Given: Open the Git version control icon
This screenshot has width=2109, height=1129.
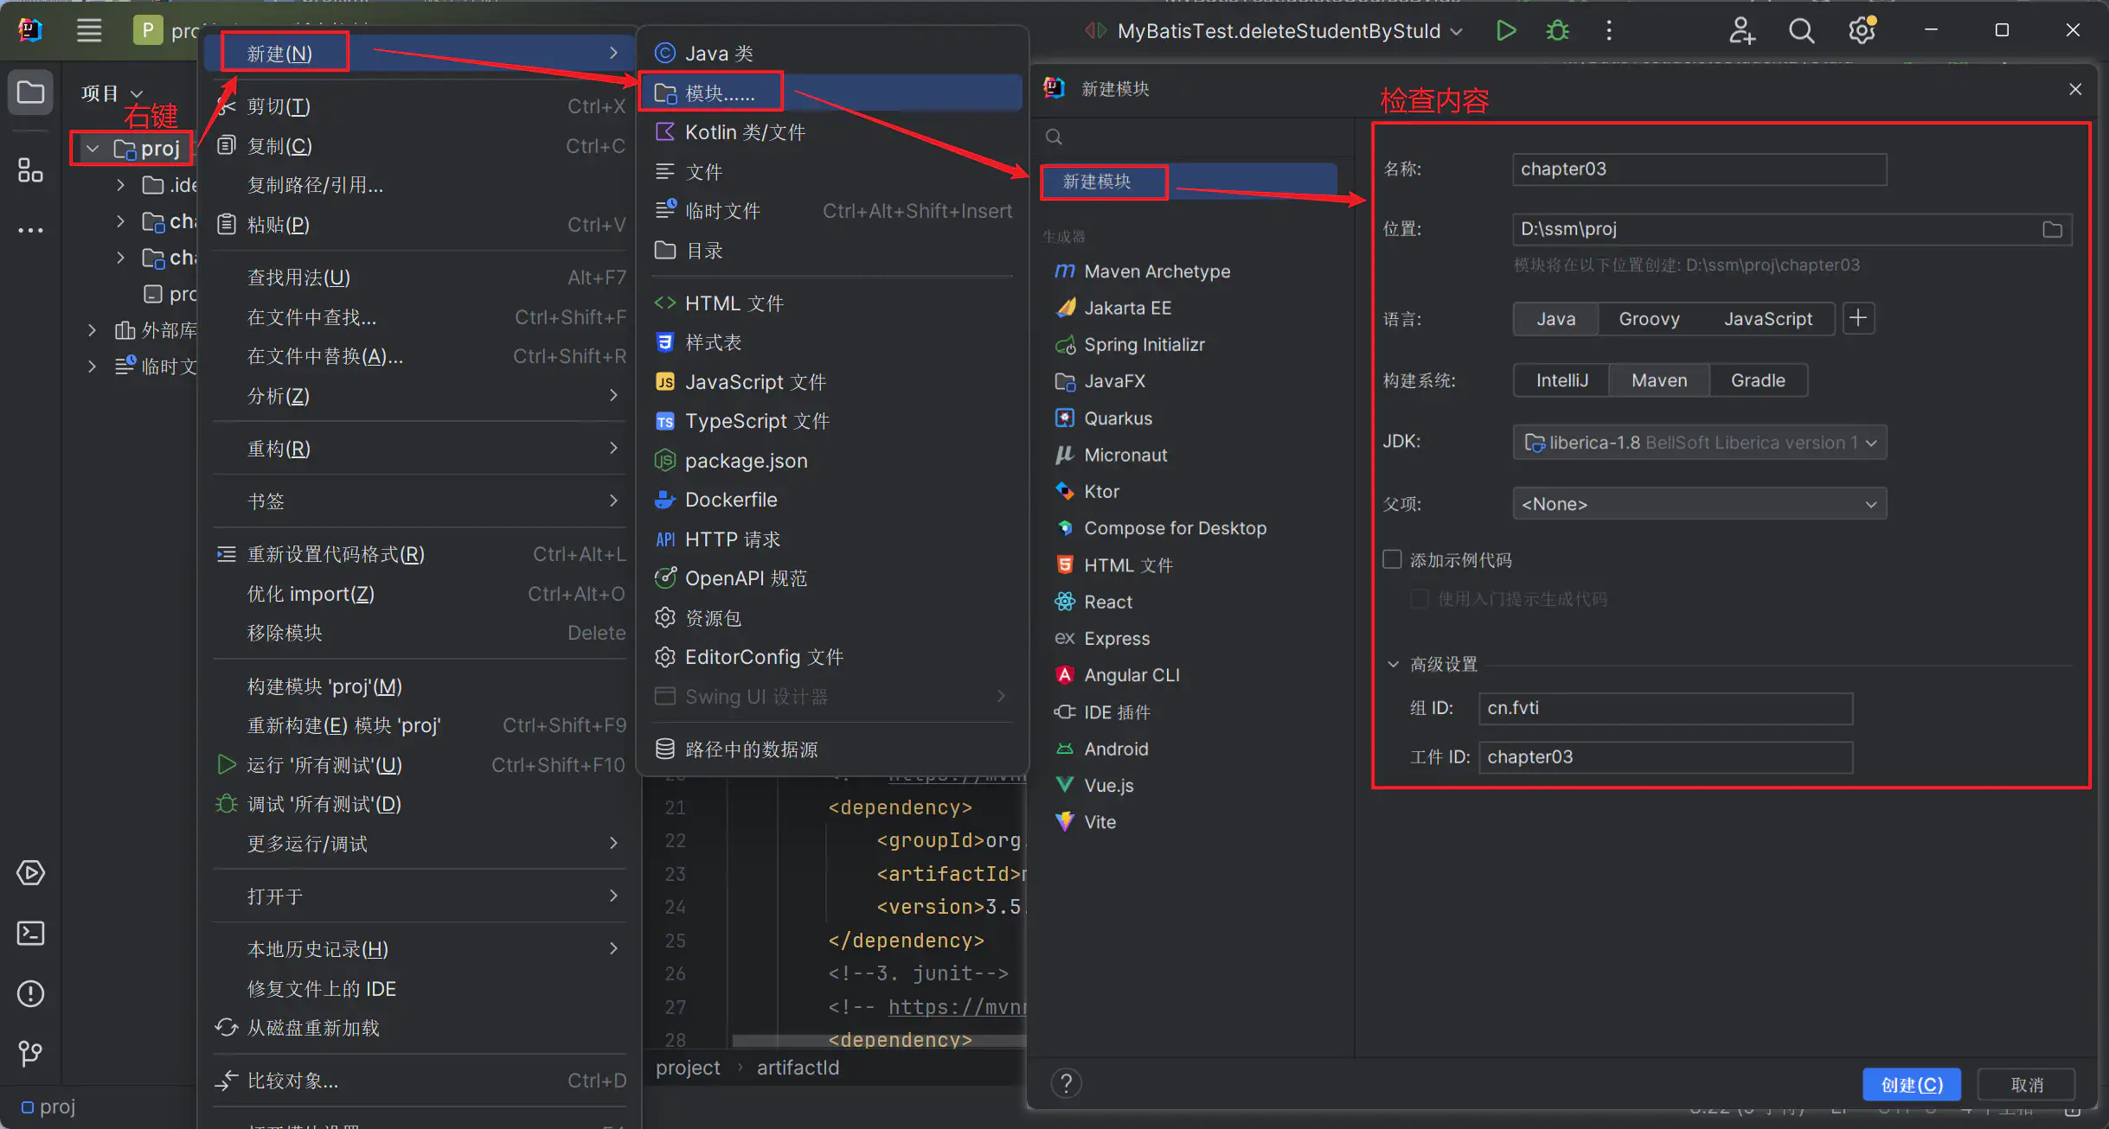Looking at the screenshot, I should 31,1053.
